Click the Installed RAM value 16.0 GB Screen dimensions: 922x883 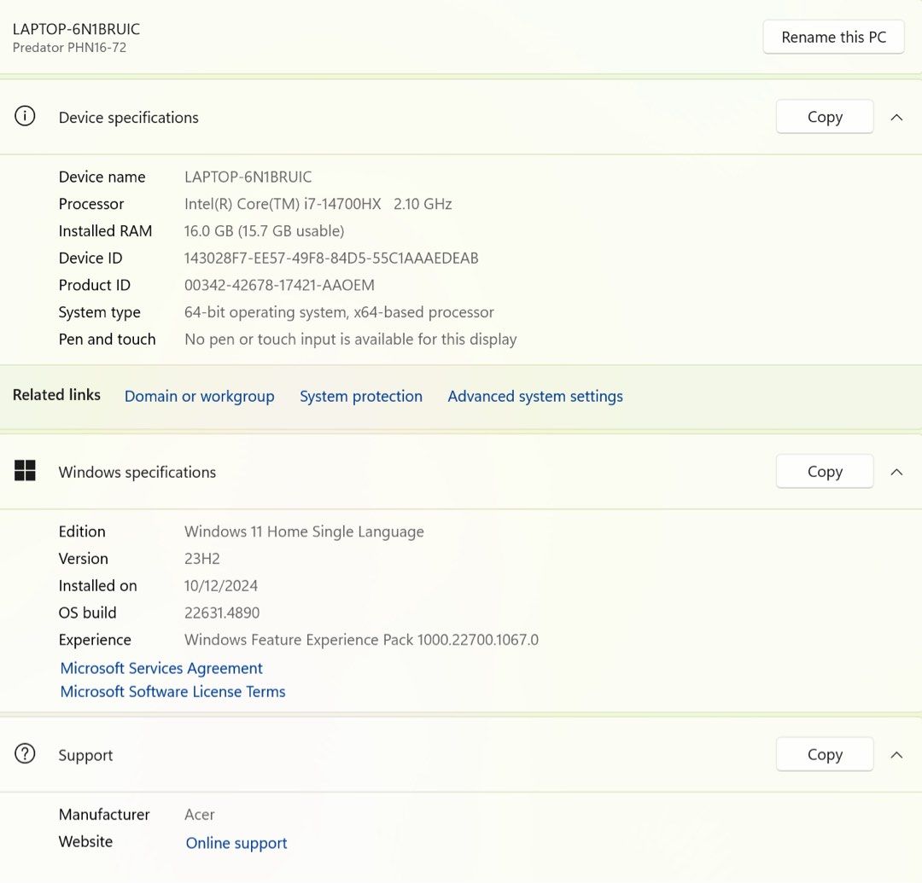[264, 231]
